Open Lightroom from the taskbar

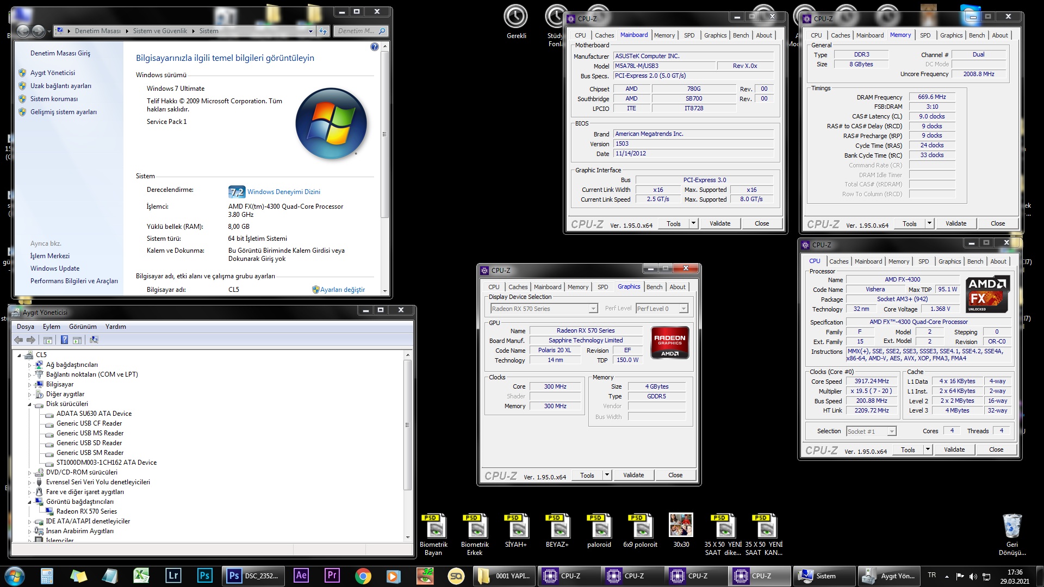coord(173,576)
